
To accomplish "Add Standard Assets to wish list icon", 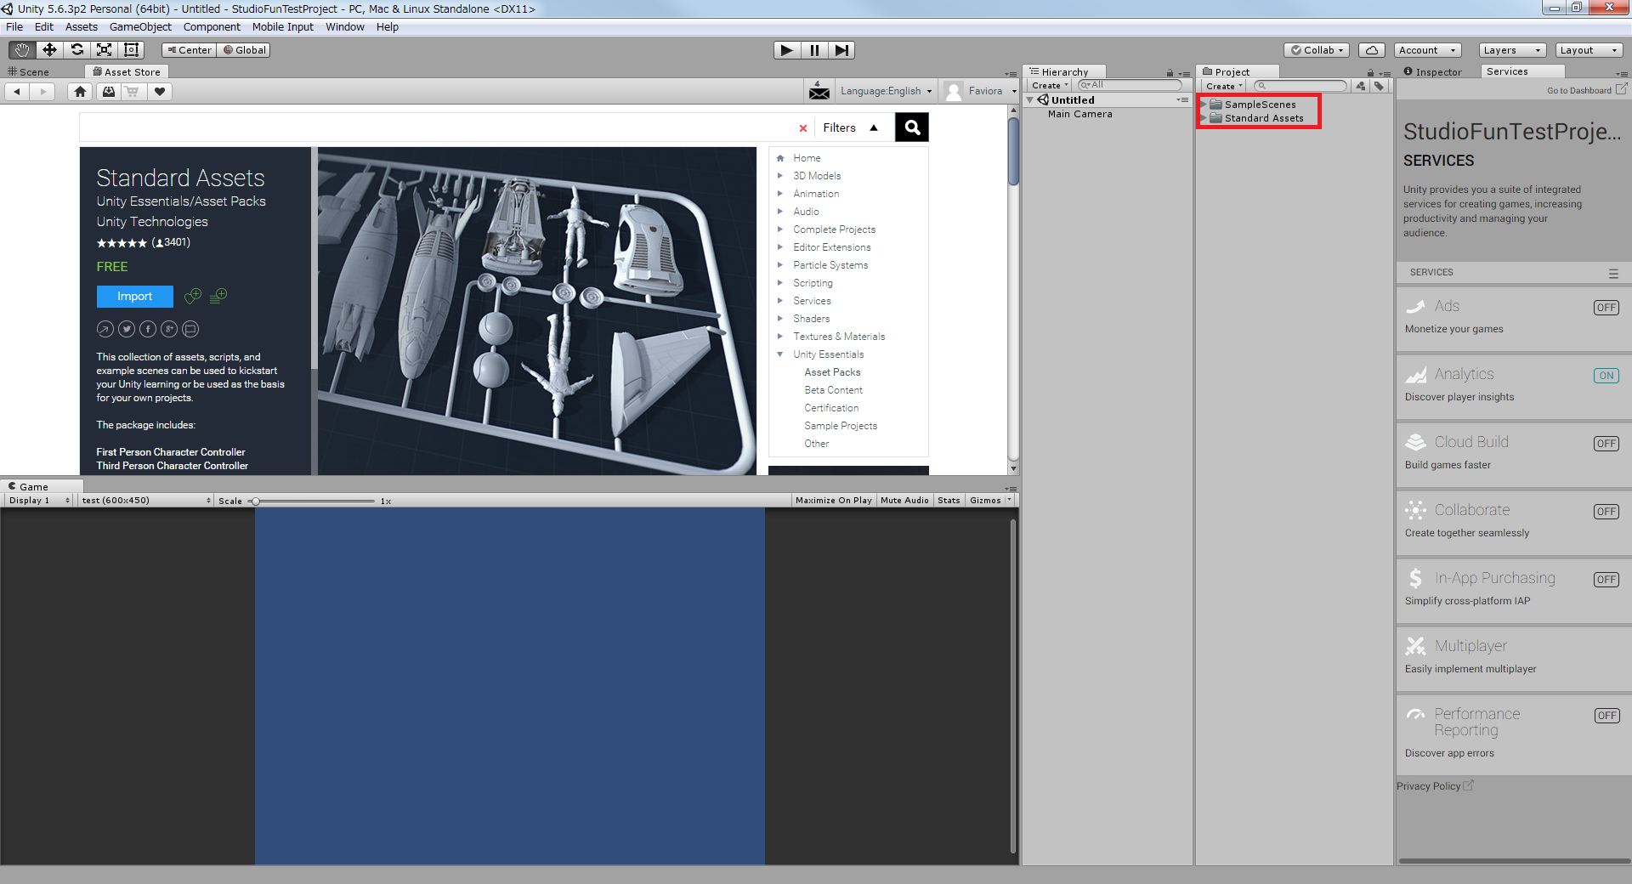I will [193, 296].
